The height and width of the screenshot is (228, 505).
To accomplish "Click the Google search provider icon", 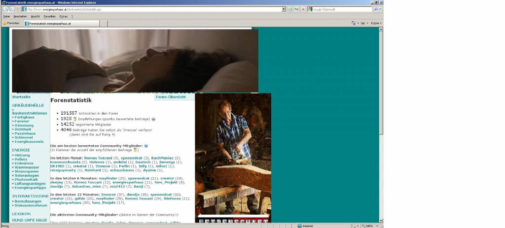I will 310,9.
